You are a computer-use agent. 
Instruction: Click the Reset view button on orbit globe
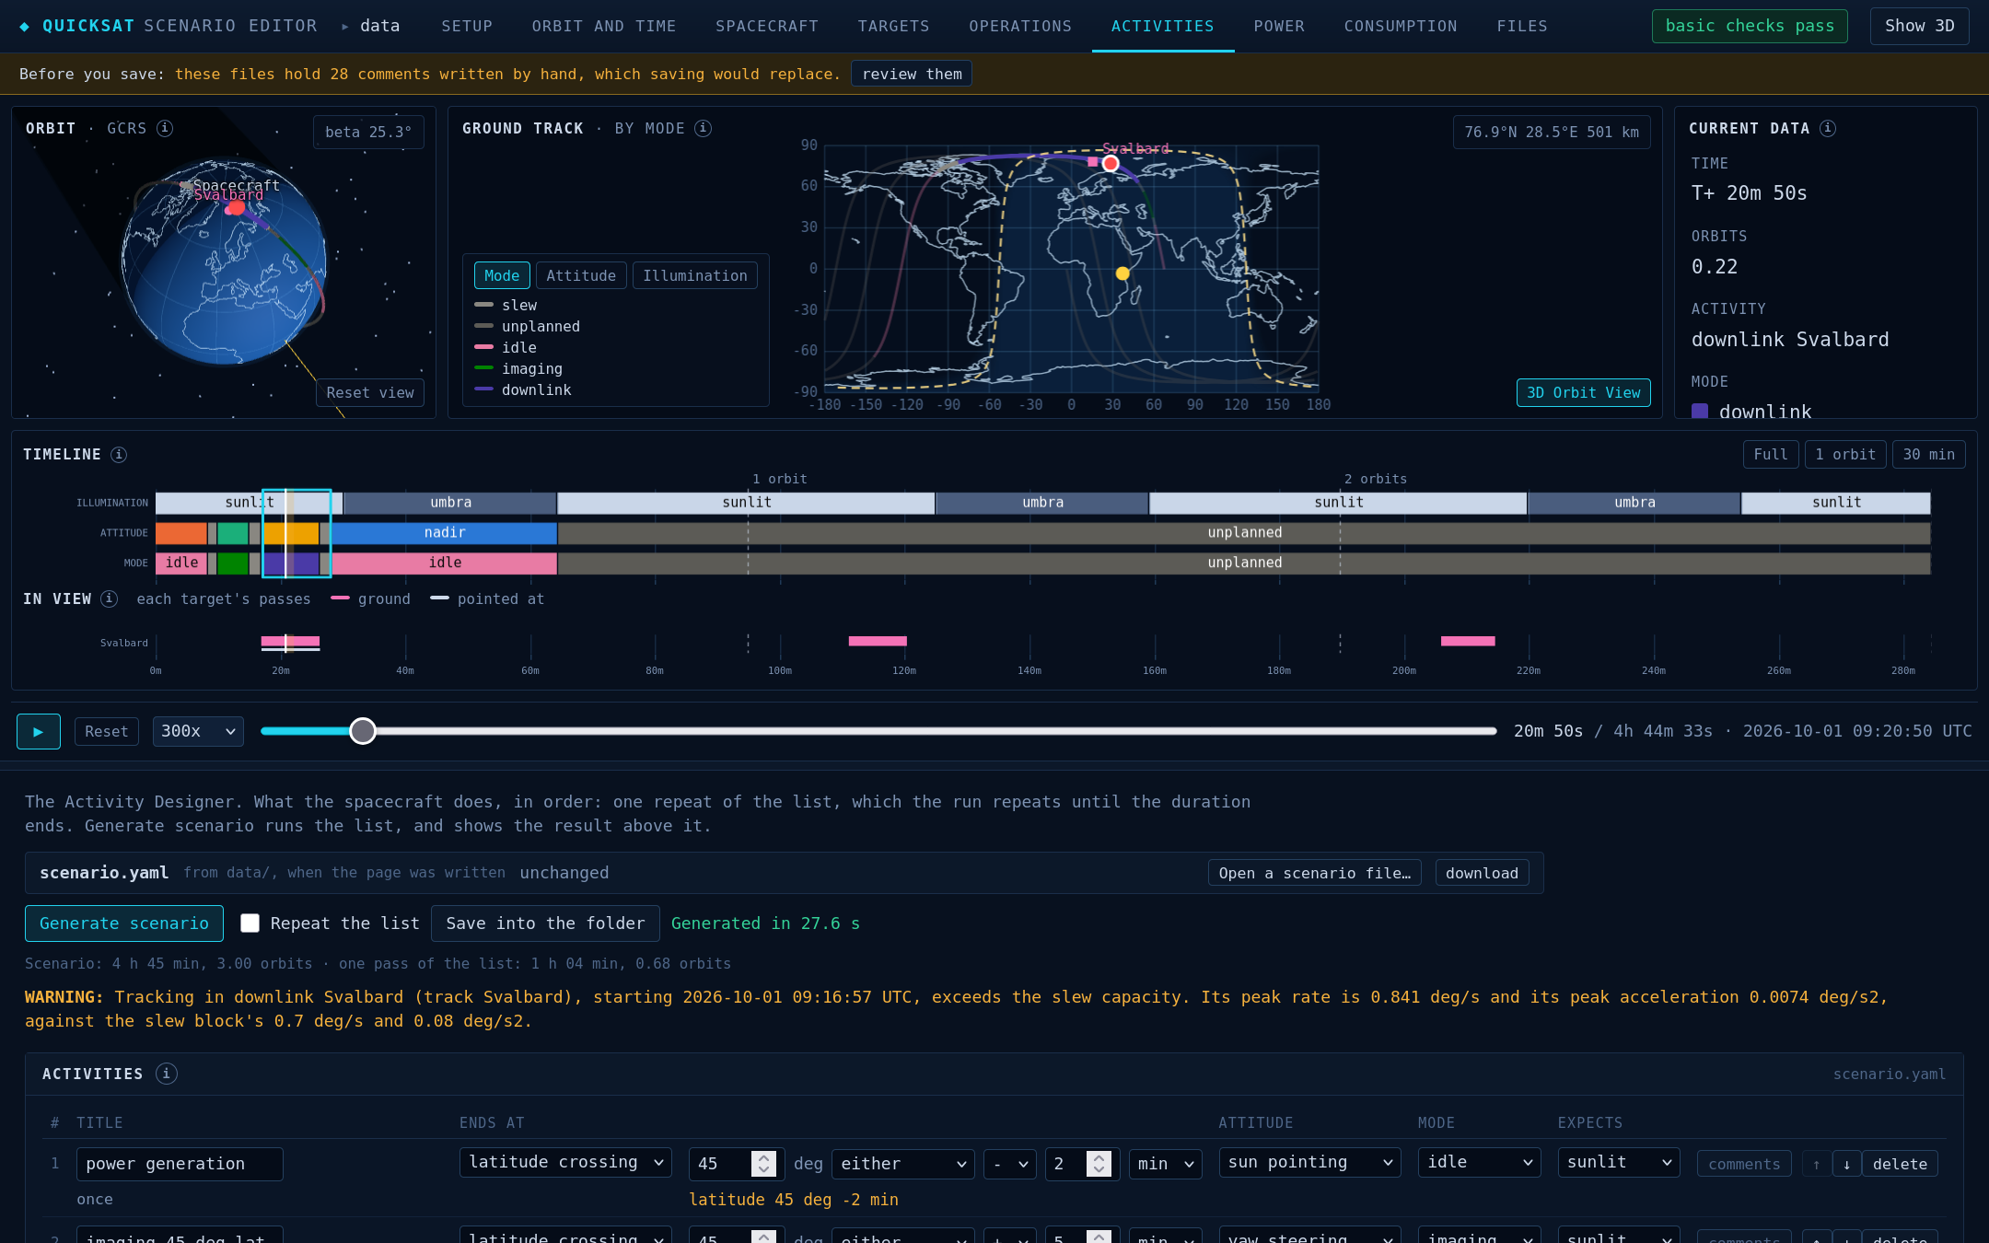click(x=370, y=392)
